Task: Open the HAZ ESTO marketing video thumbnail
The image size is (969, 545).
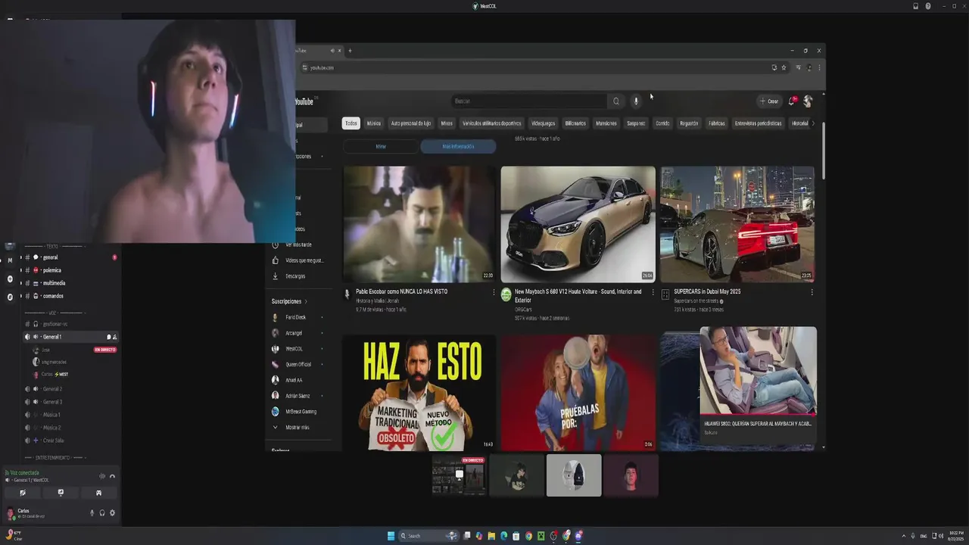Action: 419,393
